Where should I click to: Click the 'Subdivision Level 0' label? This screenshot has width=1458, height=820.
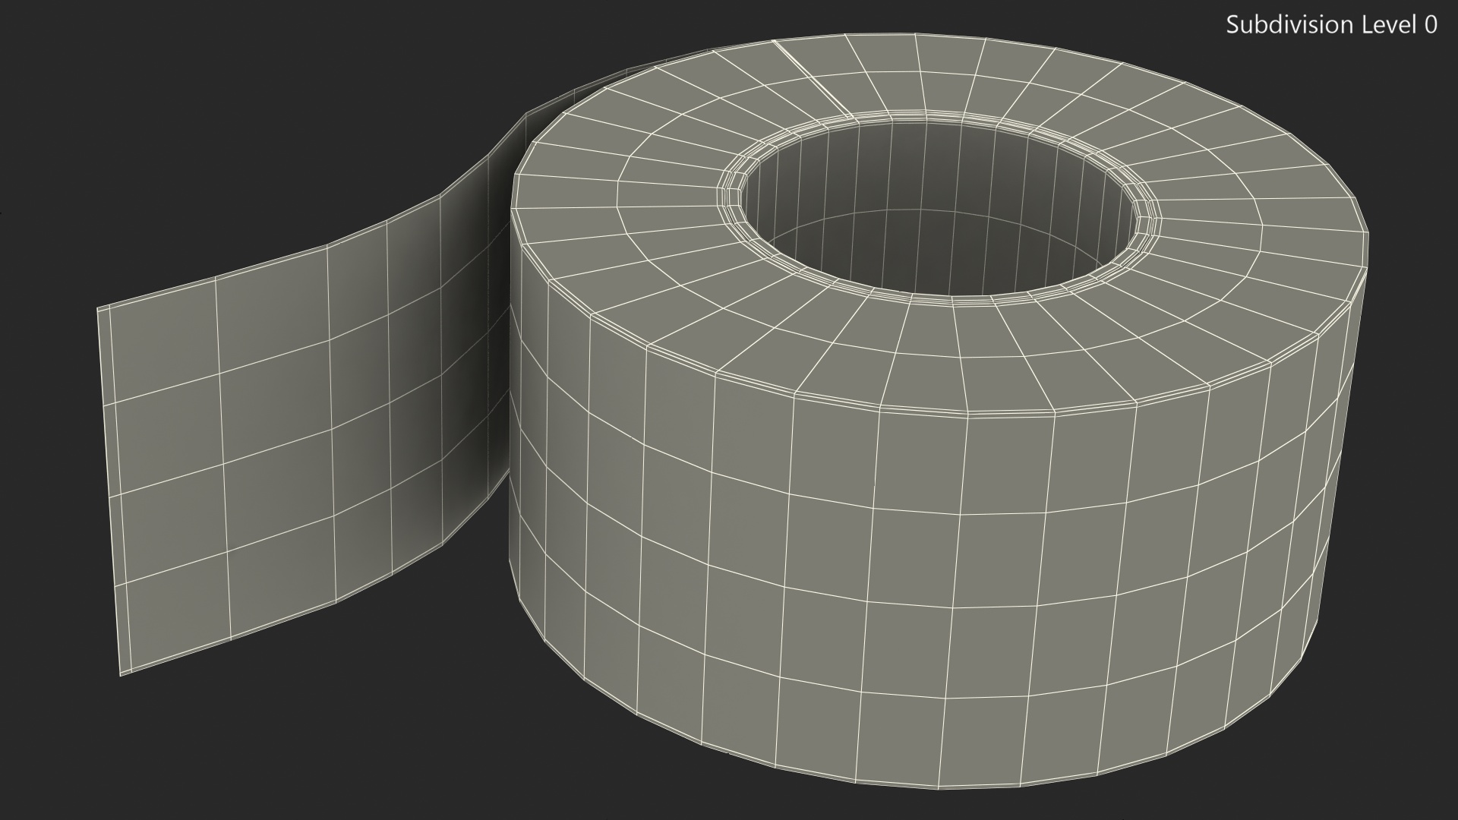click(1331, 25)
